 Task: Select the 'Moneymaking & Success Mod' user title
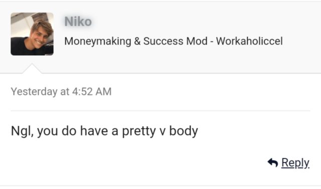pyautogui.click(x=136, y=41)
